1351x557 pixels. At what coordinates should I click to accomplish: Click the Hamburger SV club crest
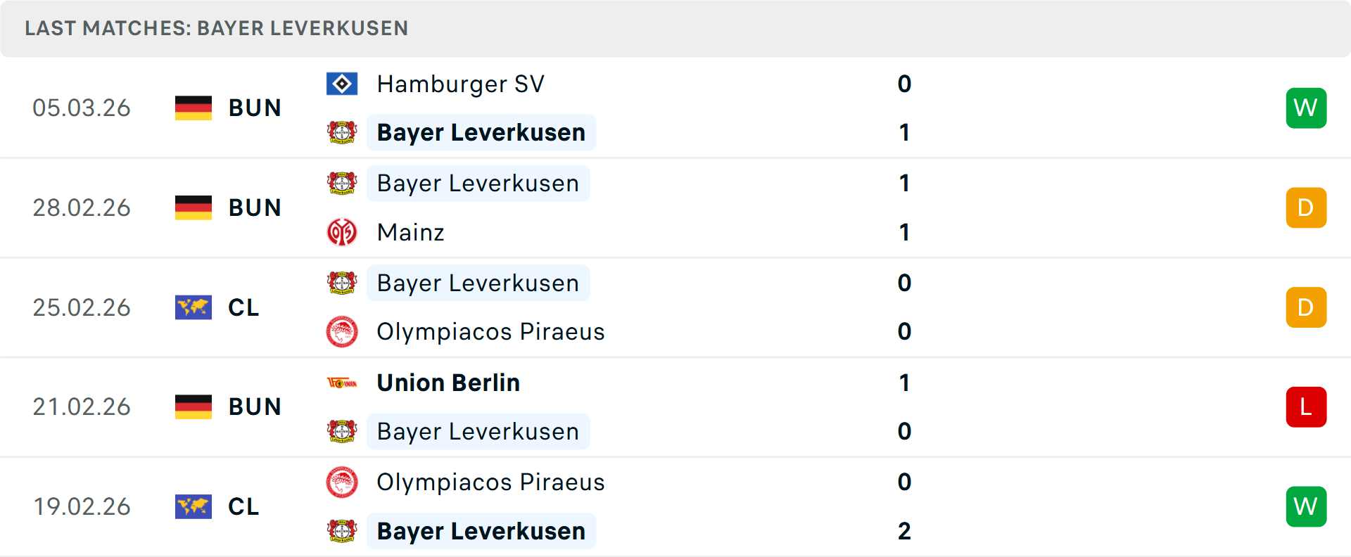pos(342,83)
